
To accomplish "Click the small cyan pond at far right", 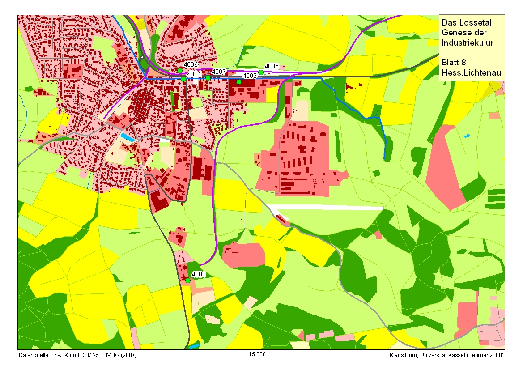I will [x=467, y=135].
